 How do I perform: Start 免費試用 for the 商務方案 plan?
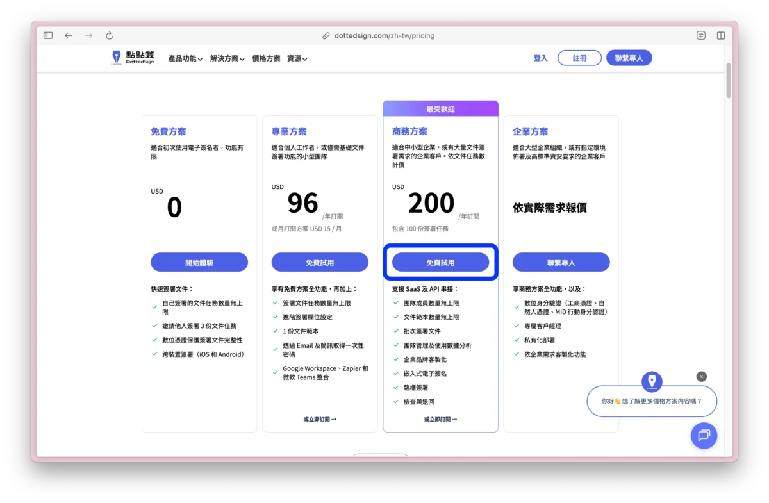click(440, 261)
